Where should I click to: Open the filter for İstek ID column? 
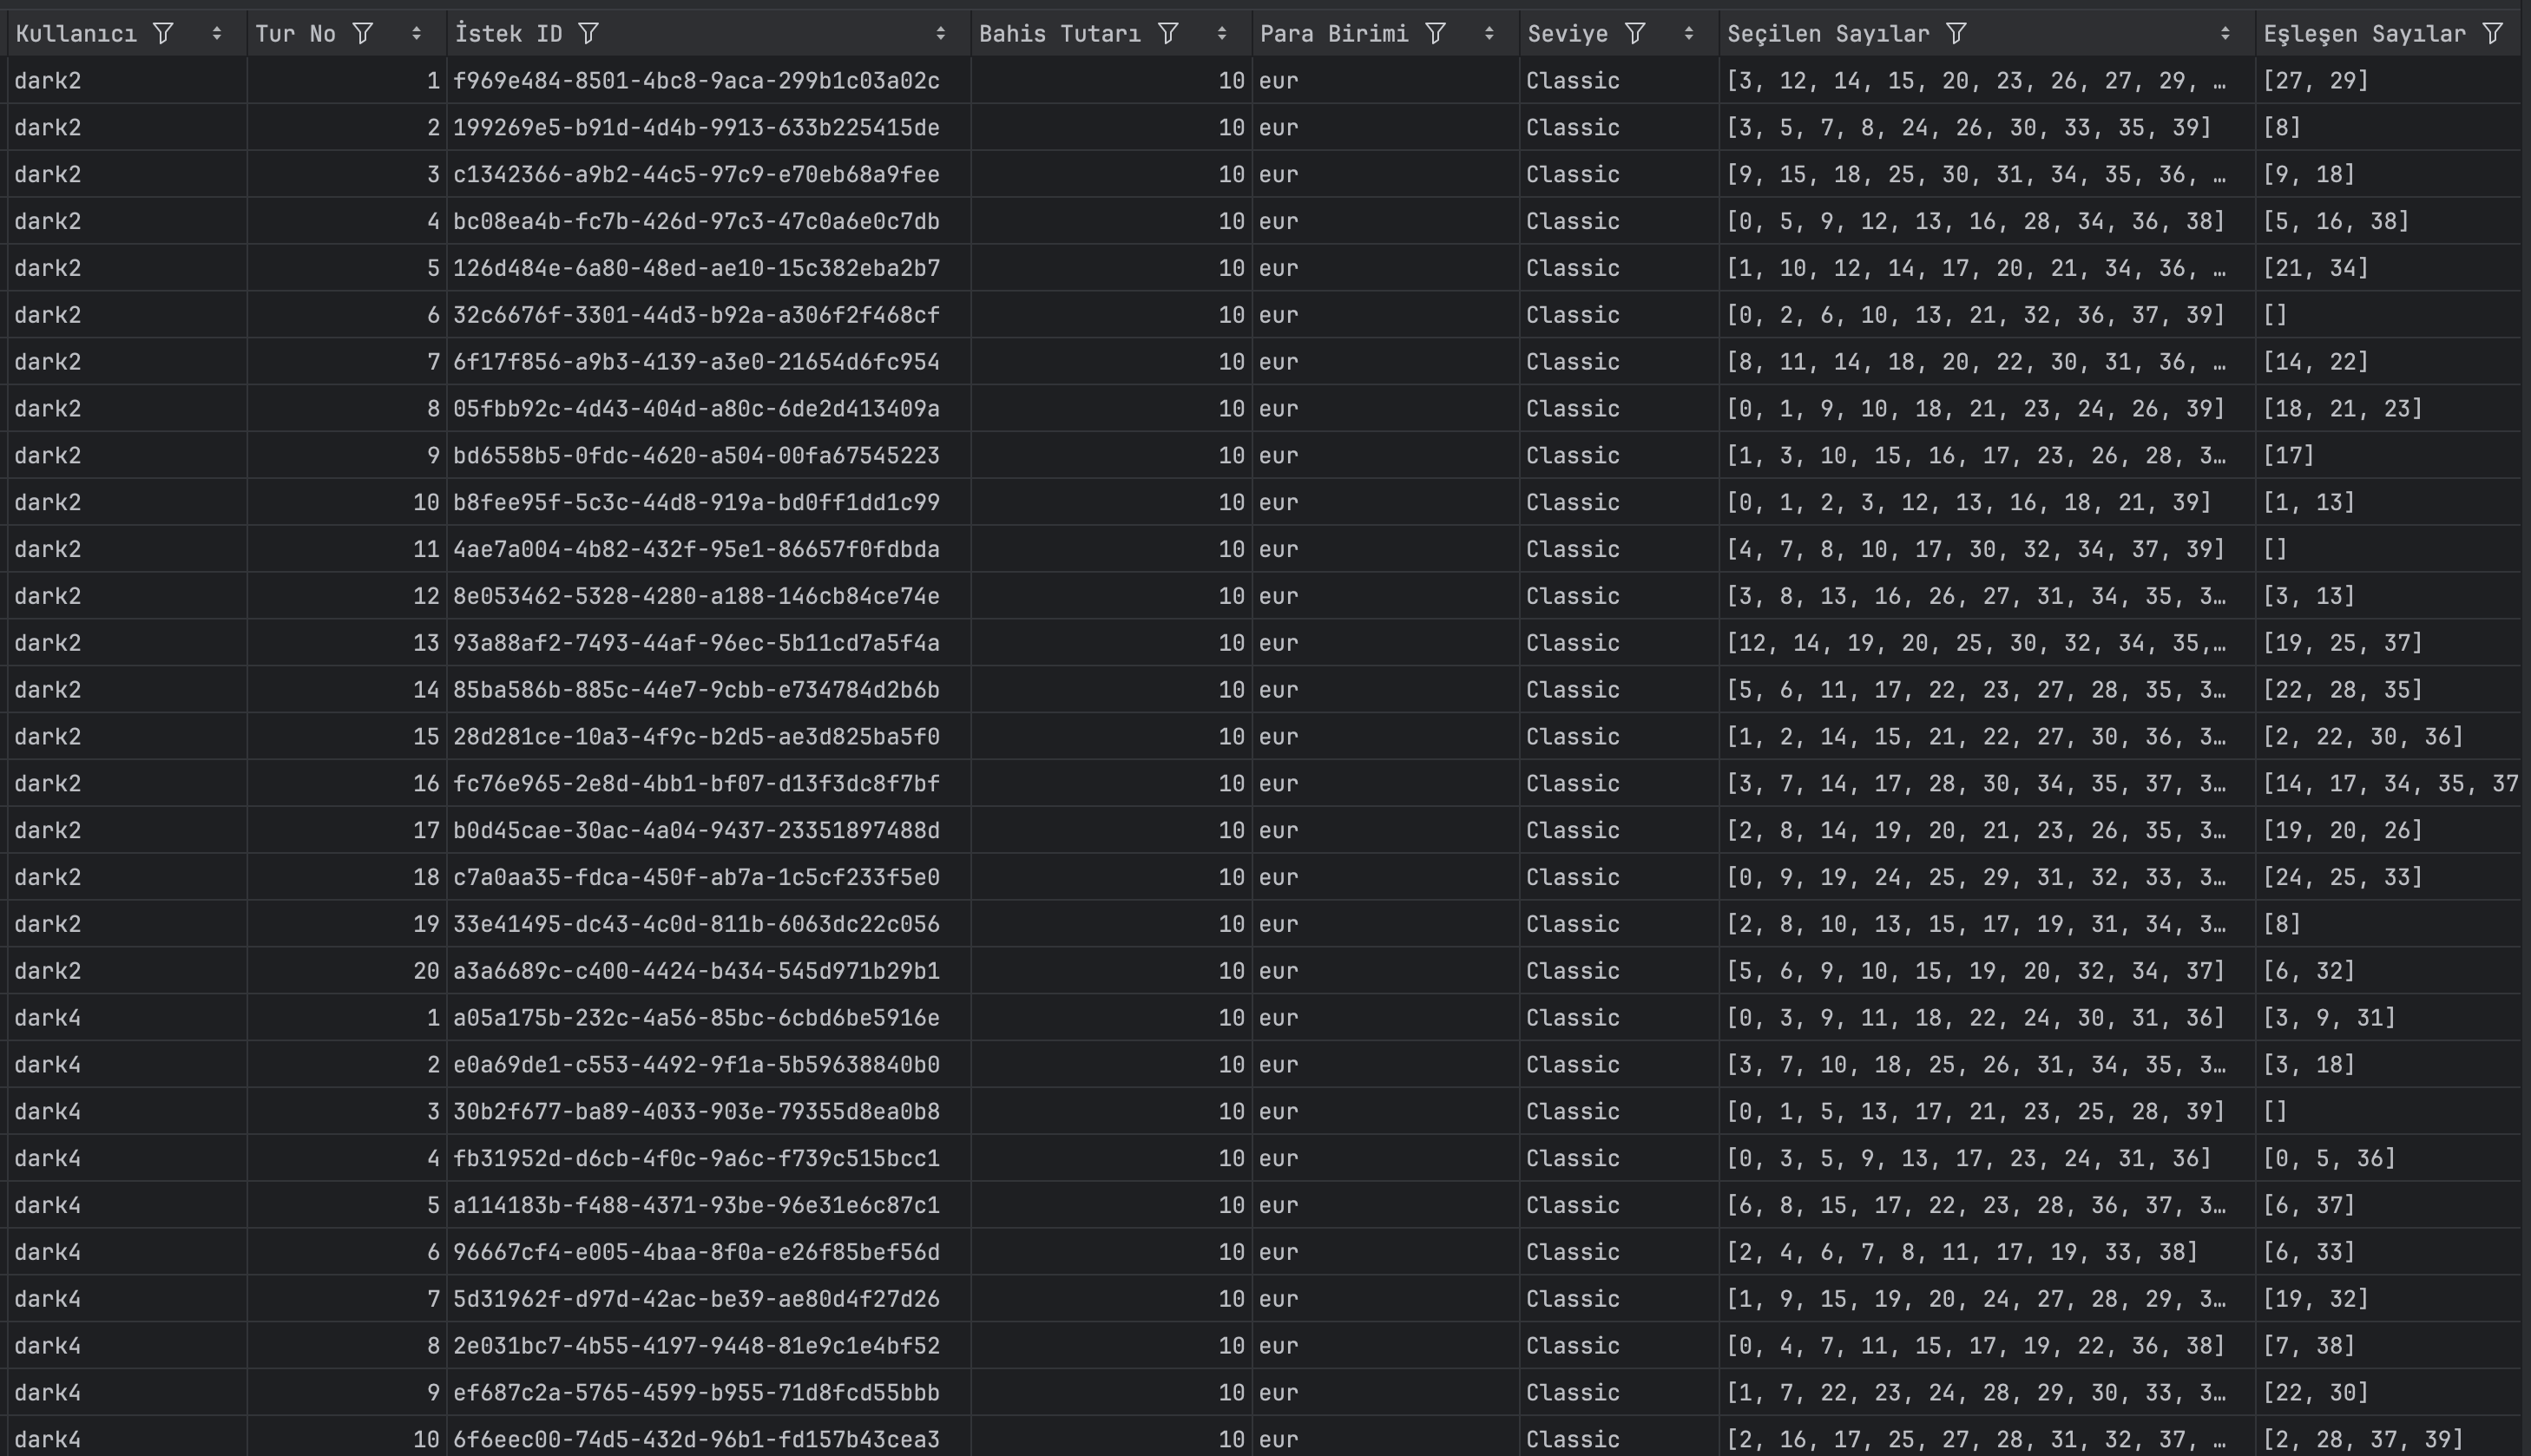click(x=589, y=34)
